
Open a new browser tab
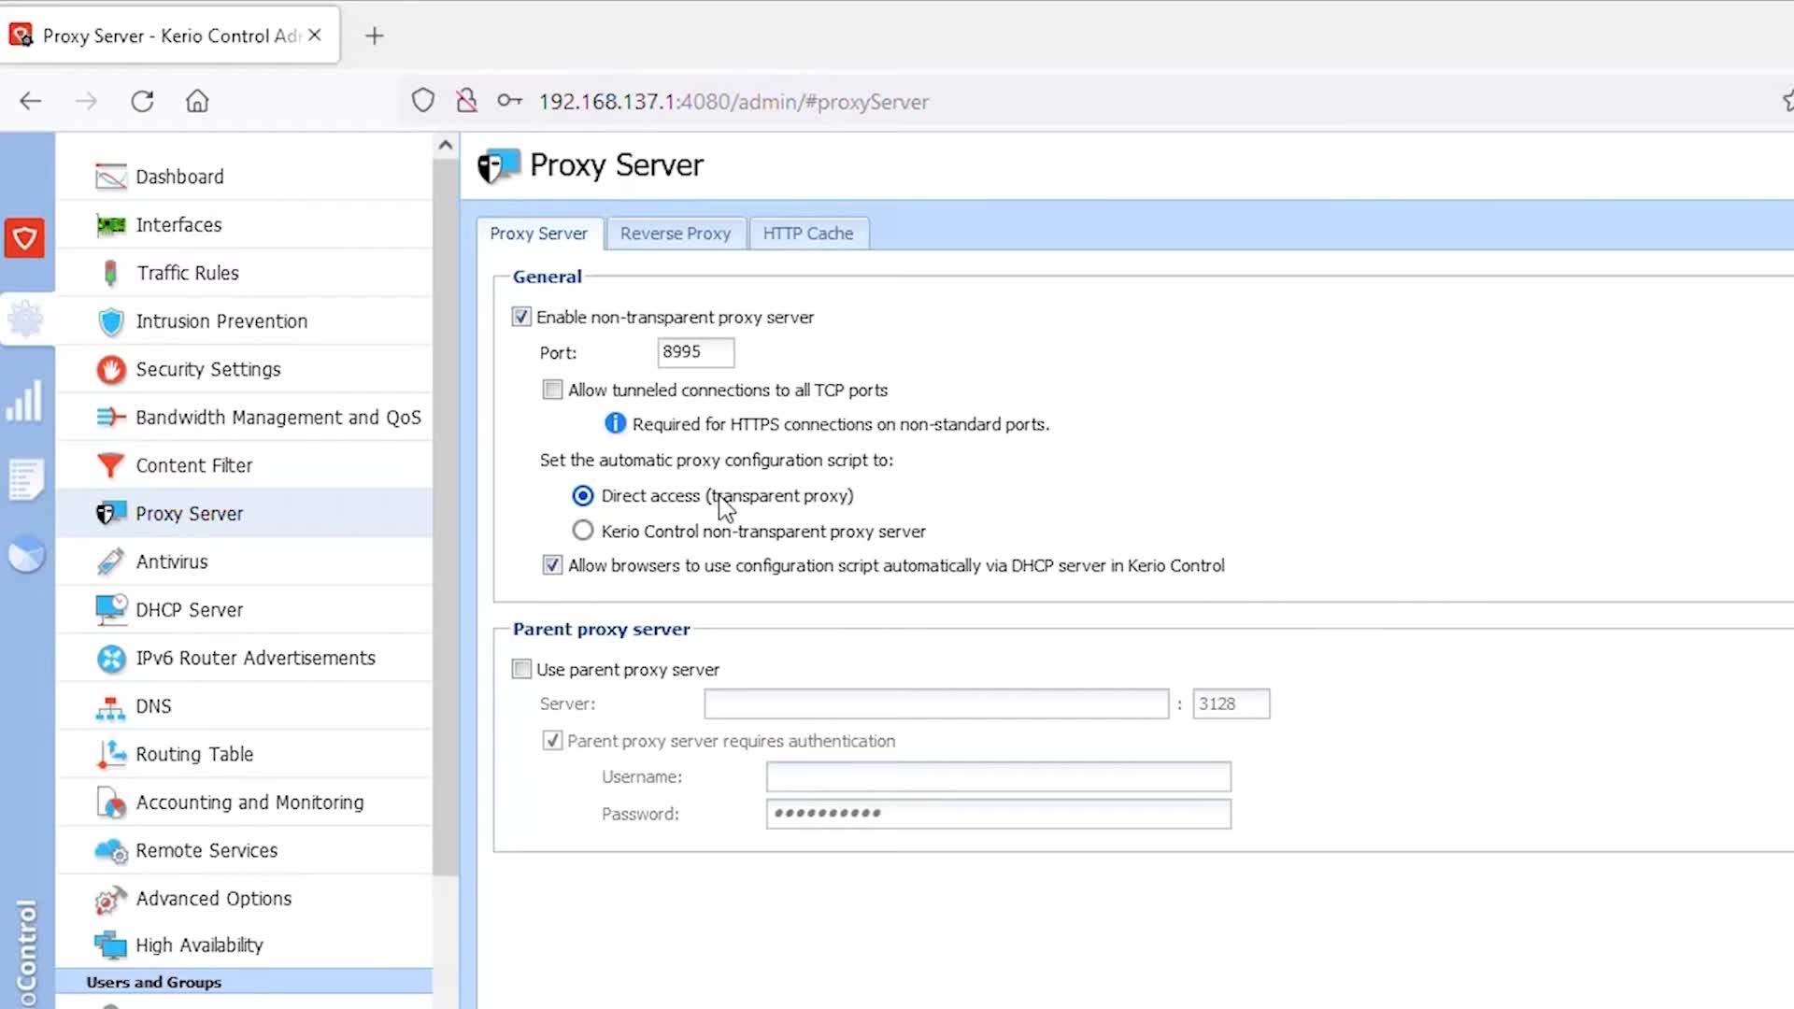375,36
